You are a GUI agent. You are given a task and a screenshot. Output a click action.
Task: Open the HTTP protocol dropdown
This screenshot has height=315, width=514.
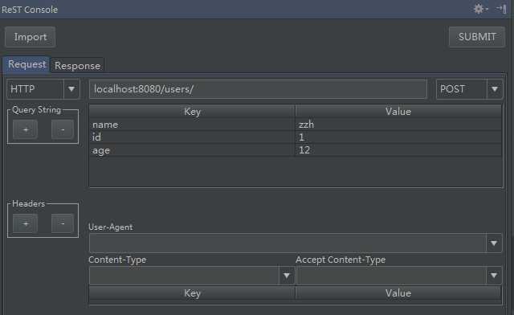71,89
